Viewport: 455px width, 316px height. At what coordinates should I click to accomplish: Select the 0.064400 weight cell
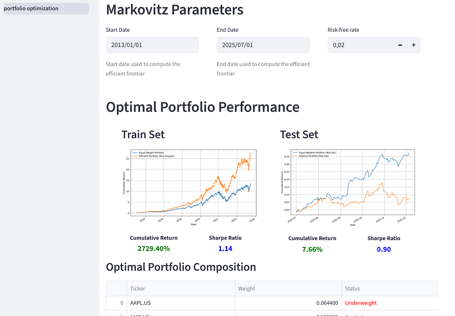pos(288,303)
